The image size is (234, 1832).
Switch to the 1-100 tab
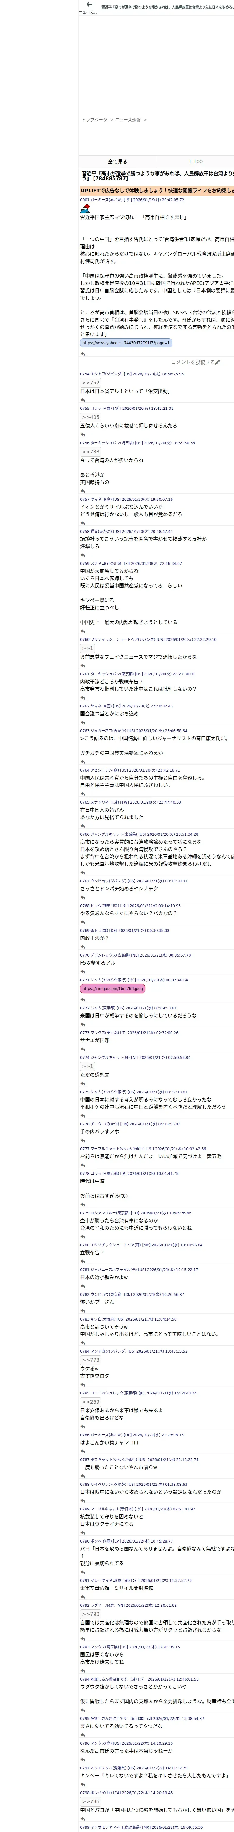coord(195,162)
